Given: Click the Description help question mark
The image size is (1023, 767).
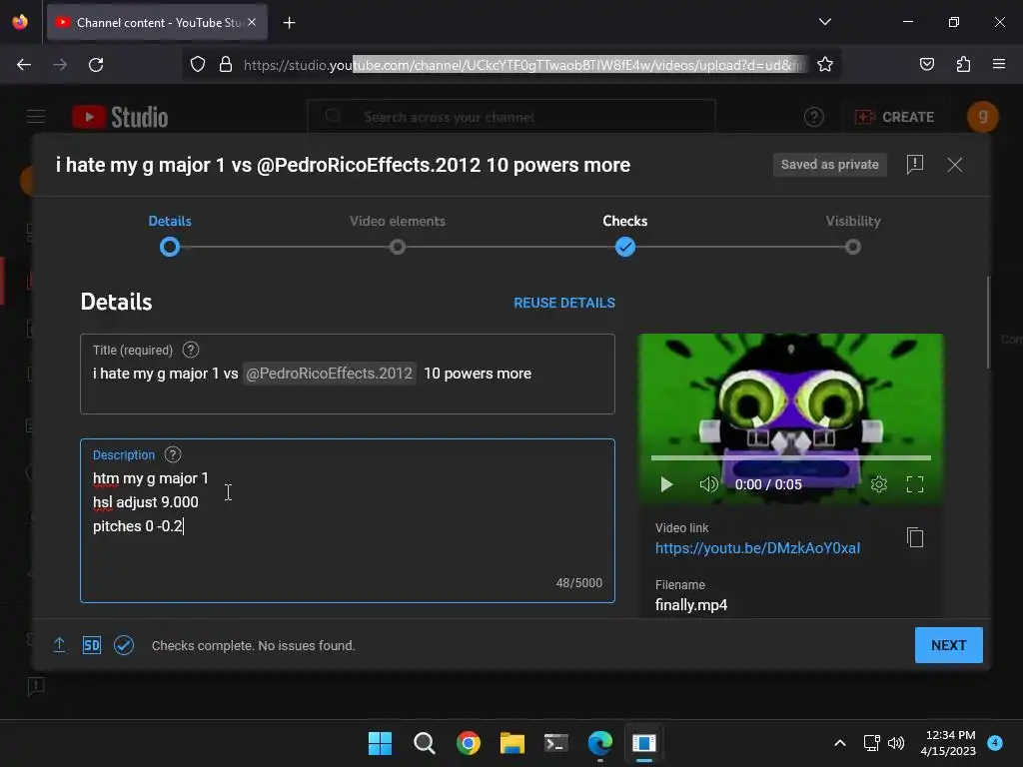Looking at the screenshot, I should click(172, 454).
